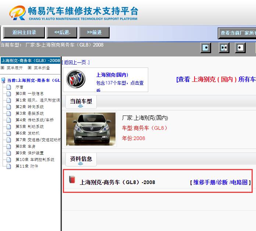Open tree item 第7章 变速器/变速驱动桥

[38, 140]
